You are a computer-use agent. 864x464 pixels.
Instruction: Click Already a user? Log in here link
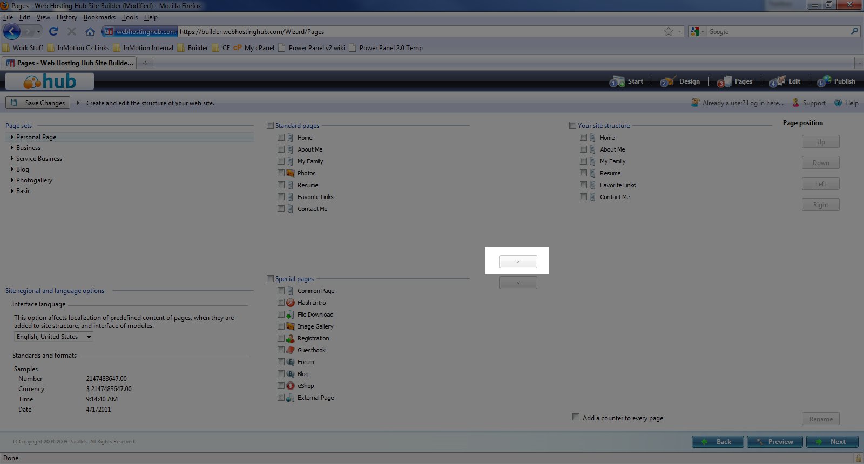point(742,103)
